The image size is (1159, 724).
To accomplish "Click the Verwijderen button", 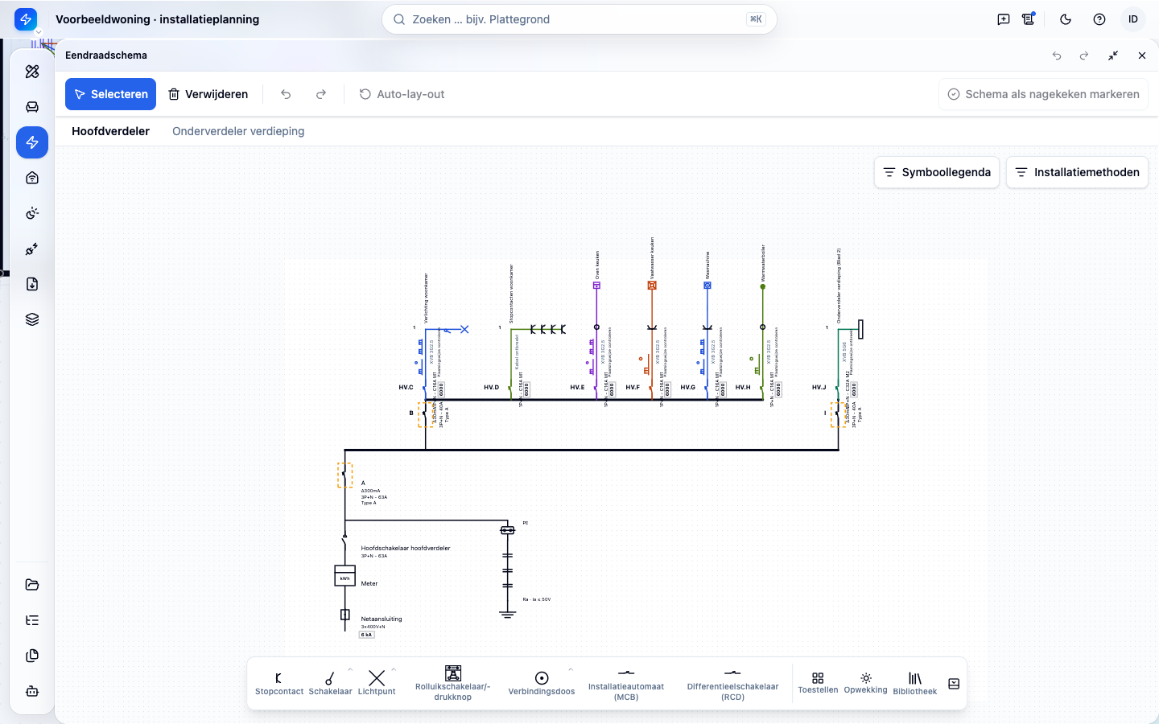I will pos(208,94).
